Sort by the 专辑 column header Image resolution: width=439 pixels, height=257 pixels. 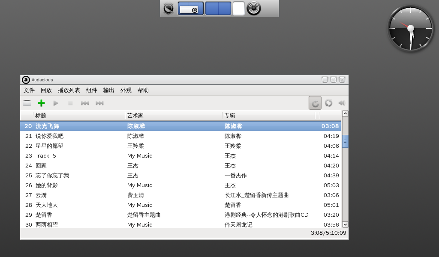[x=269, y=115]
